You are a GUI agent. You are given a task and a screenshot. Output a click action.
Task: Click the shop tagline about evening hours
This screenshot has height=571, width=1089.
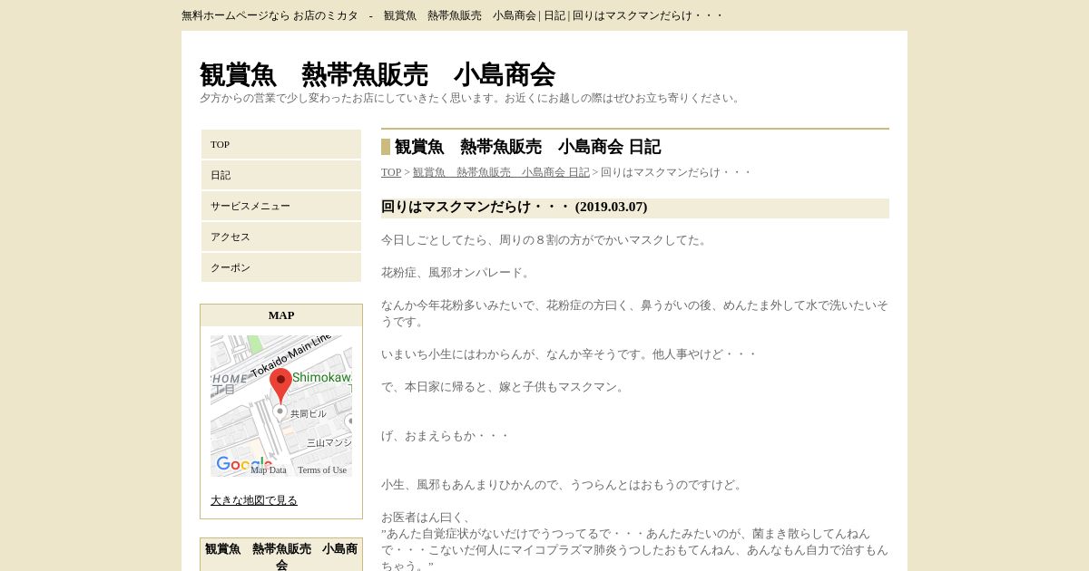[472, 98]
